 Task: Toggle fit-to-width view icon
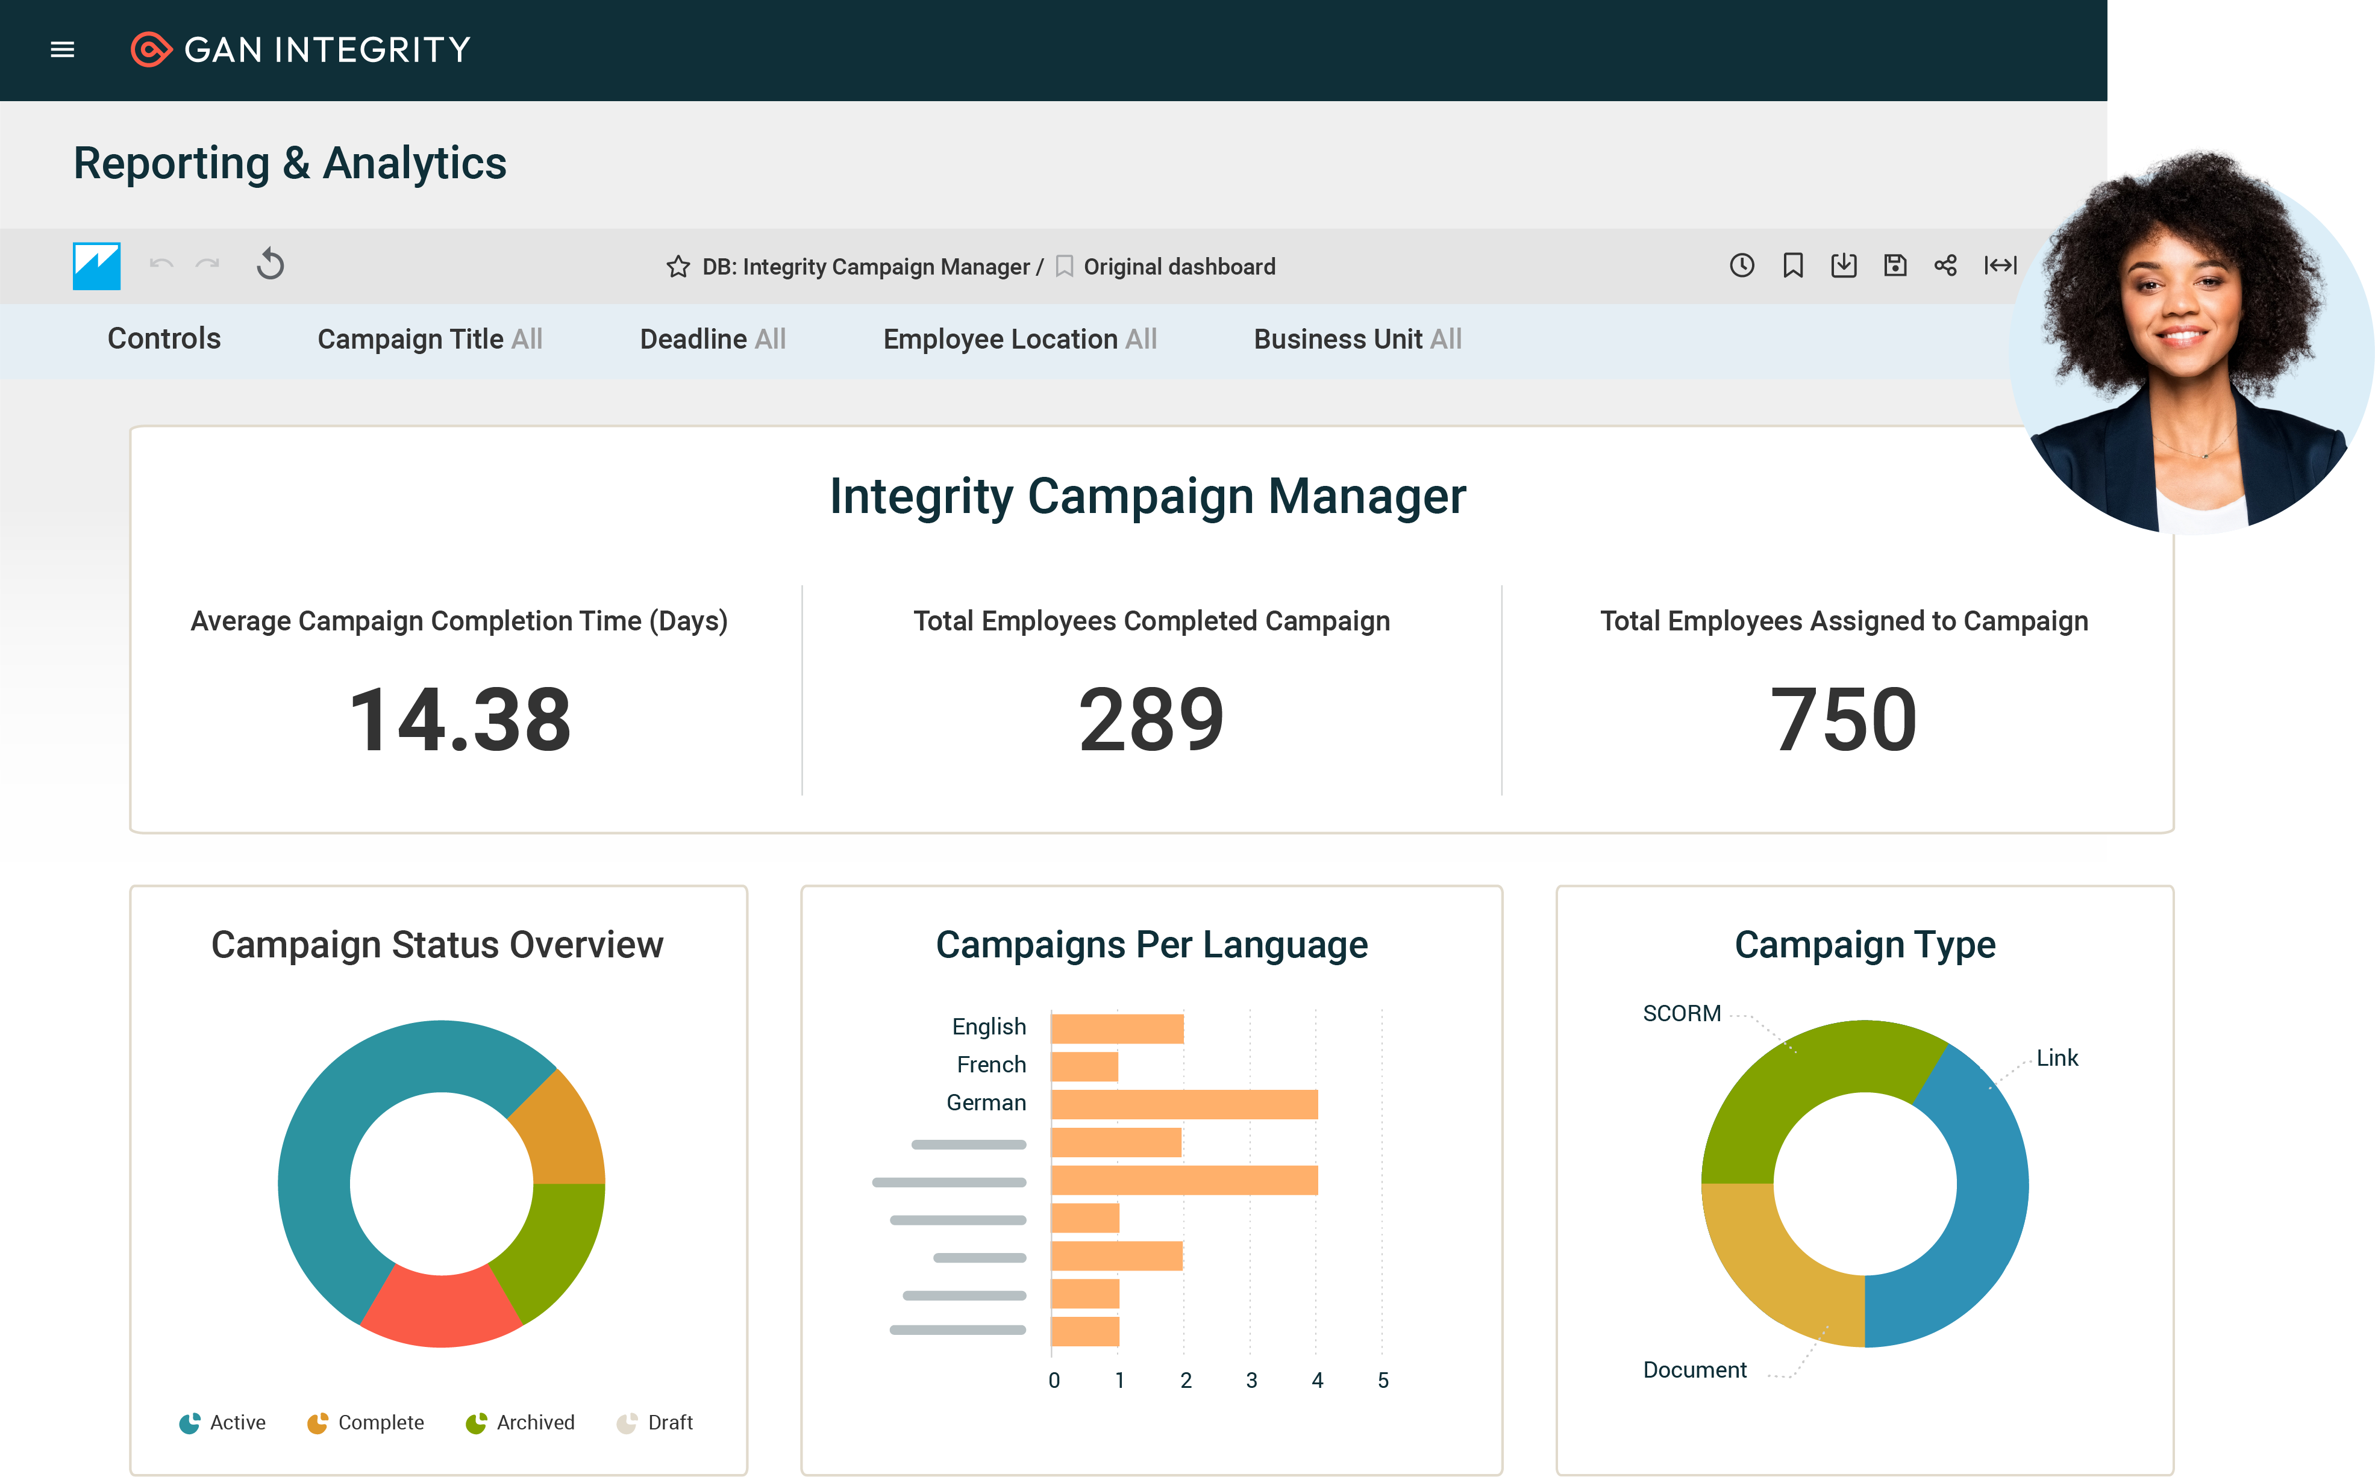click(2000, 265)
